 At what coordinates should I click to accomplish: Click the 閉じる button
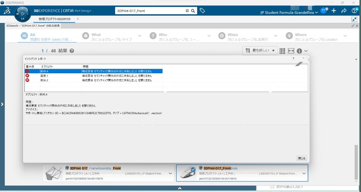tap(302, 158)
